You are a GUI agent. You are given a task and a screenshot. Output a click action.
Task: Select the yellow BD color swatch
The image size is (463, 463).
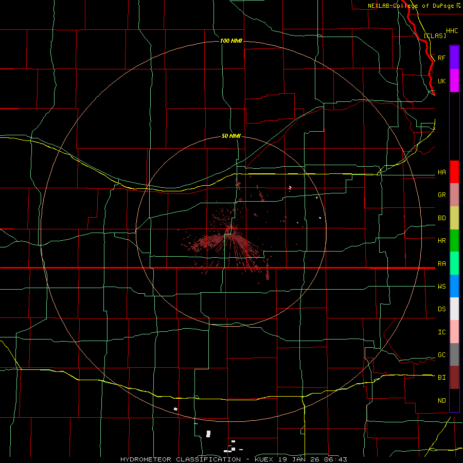coord(454,218)
